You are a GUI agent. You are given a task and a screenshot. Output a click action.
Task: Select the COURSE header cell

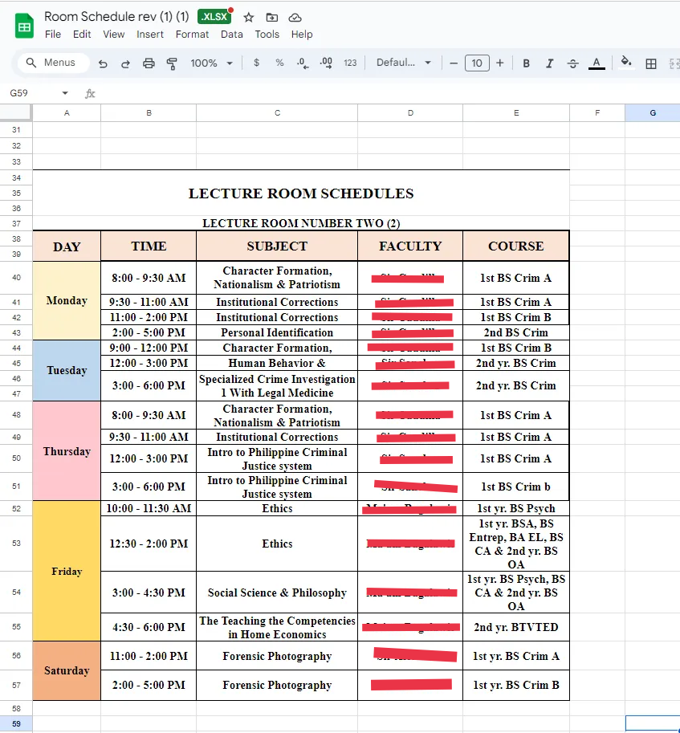point(516,246)
